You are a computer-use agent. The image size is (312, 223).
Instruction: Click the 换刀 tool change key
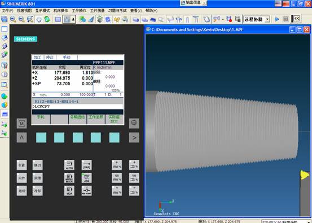coord(38,165)
